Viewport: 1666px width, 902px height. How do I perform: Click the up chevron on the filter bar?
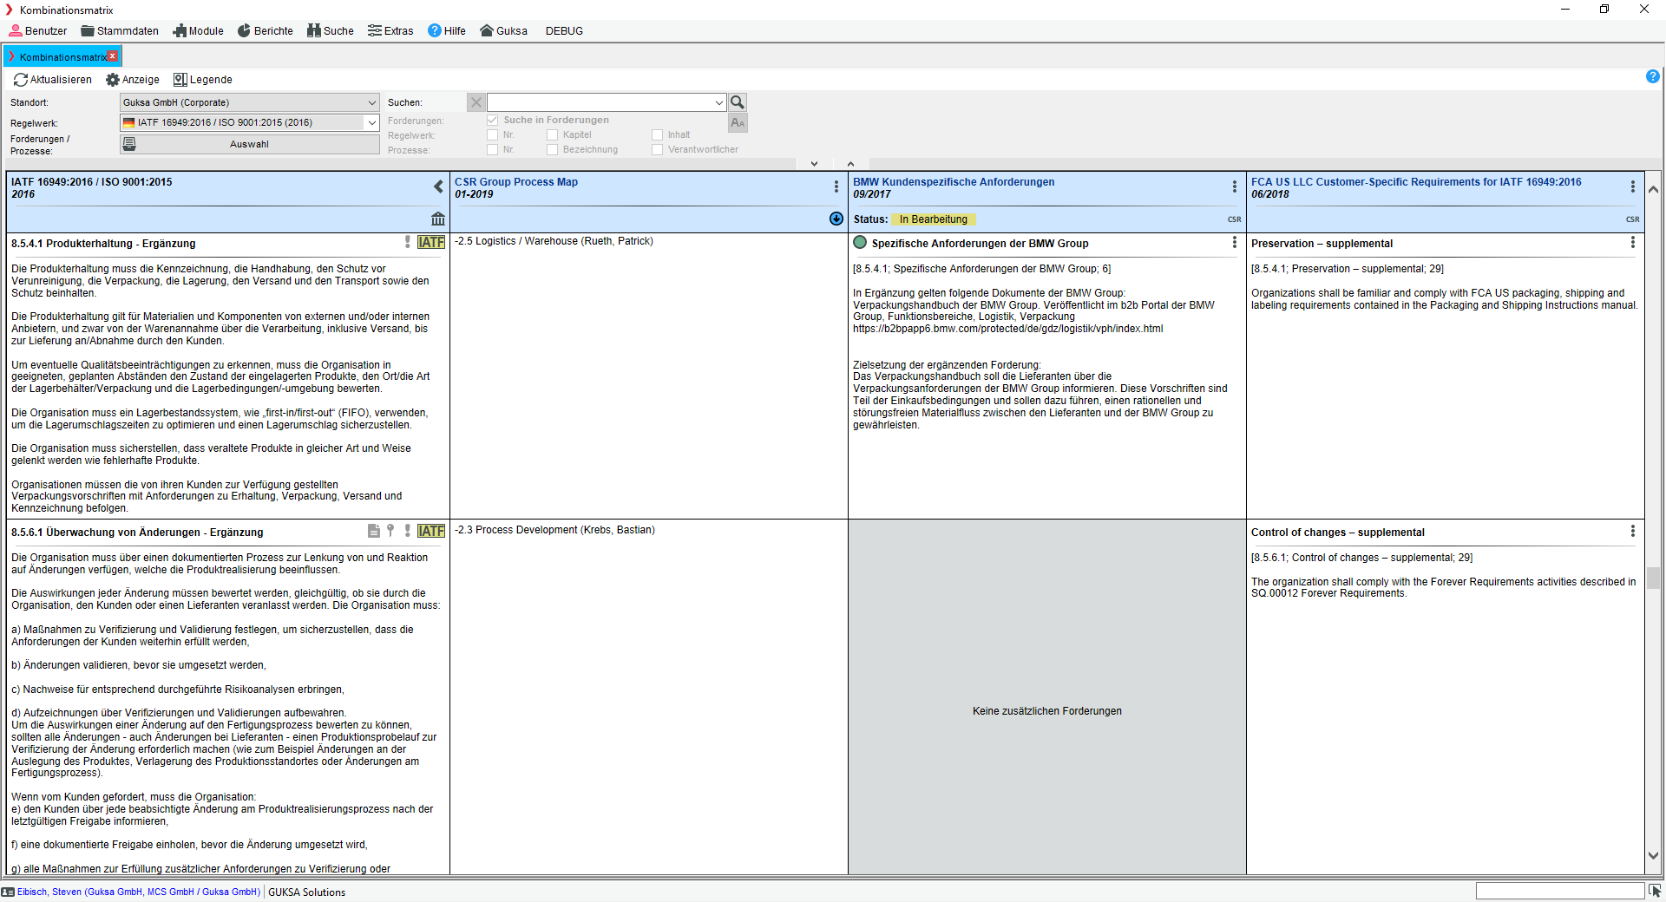850,164
